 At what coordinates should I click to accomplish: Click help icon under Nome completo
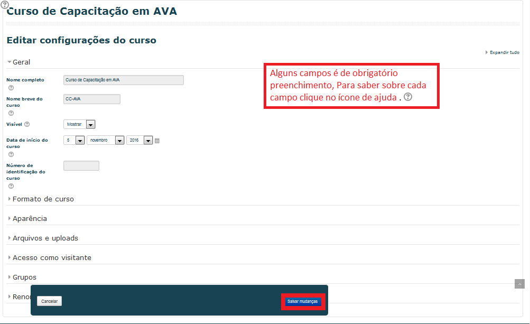11,88
